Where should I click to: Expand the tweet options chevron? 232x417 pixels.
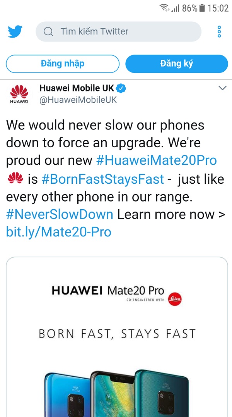click(222, 88)
